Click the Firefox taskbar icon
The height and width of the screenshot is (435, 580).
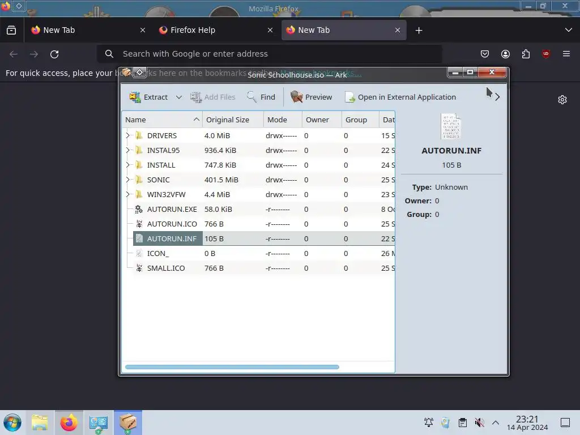pos(69,423)
